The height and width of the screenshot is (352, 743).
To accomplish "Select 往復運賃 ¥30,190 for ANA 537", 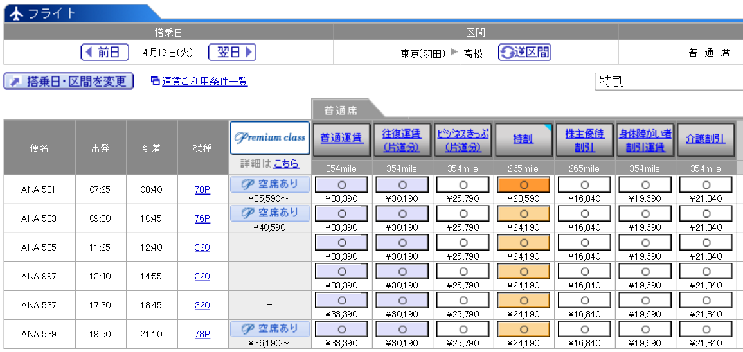I will [x=402, y=301].
